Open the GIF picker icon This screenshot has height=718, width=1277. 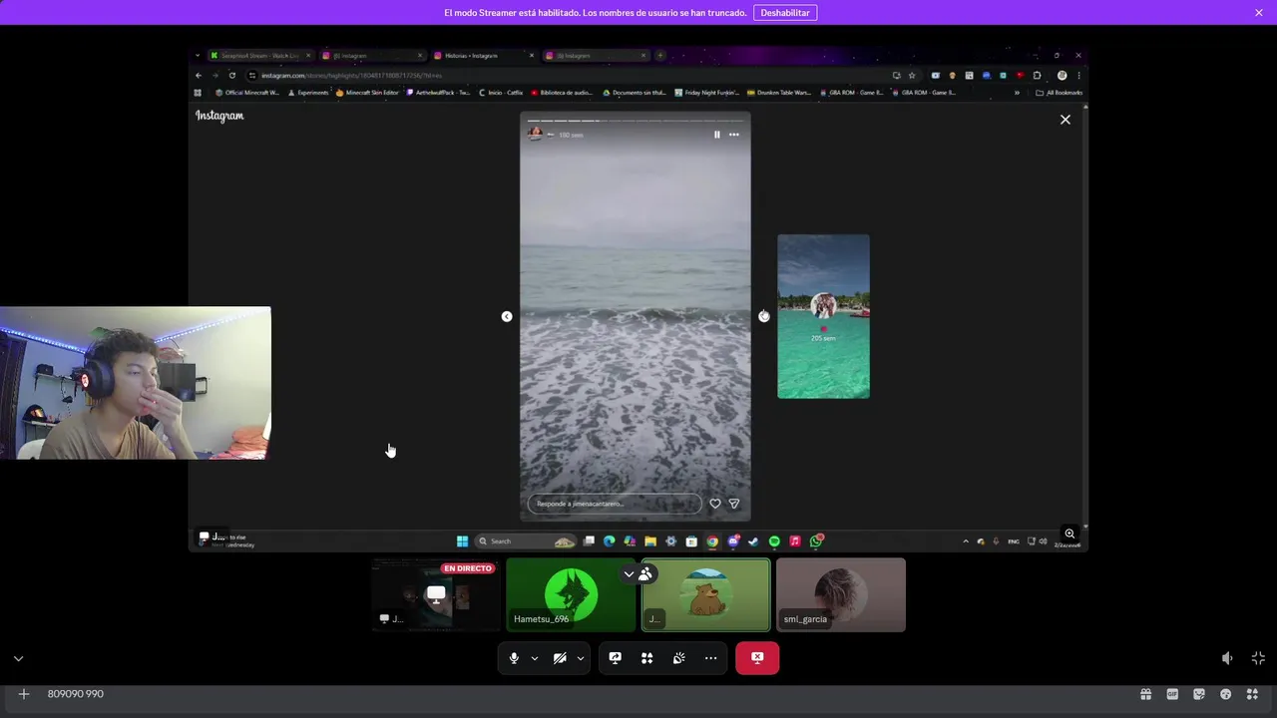pos(1172,694)
